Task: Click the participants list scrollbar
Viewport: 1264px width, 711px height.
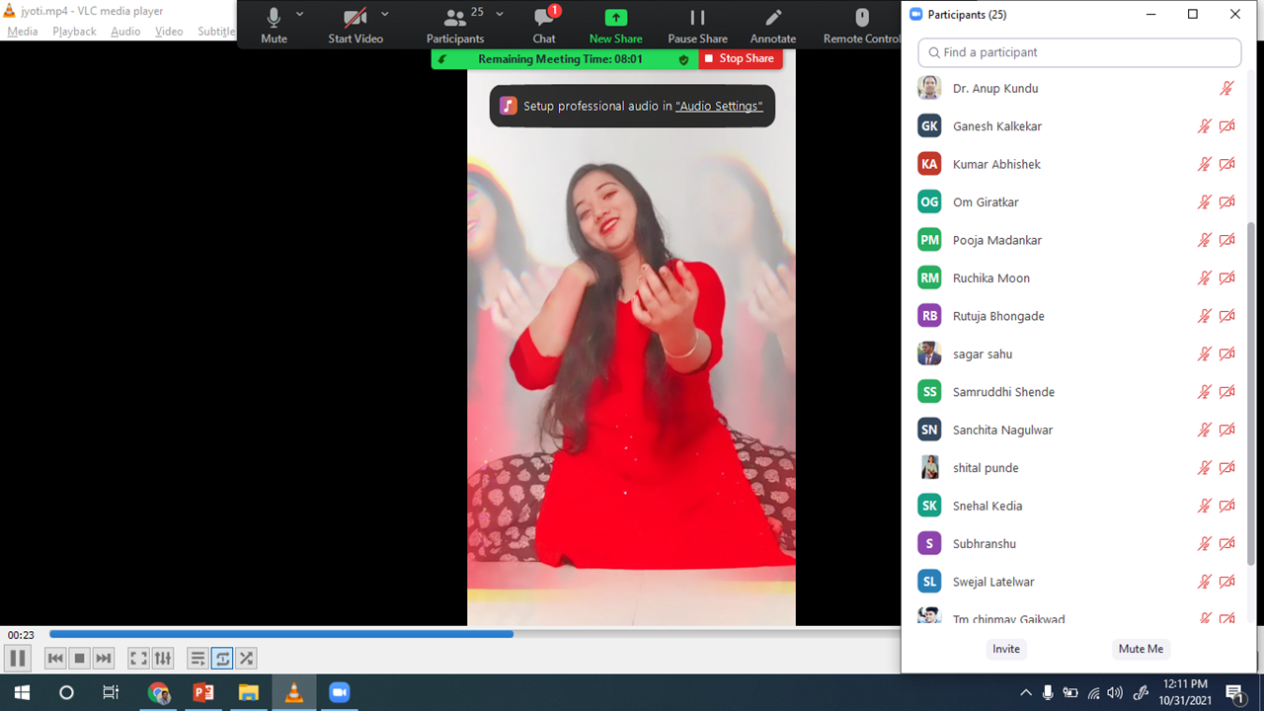Action: point(1251,395)
